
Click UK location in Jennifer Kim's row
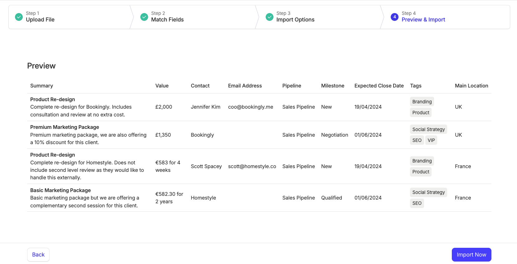(458, 107)
